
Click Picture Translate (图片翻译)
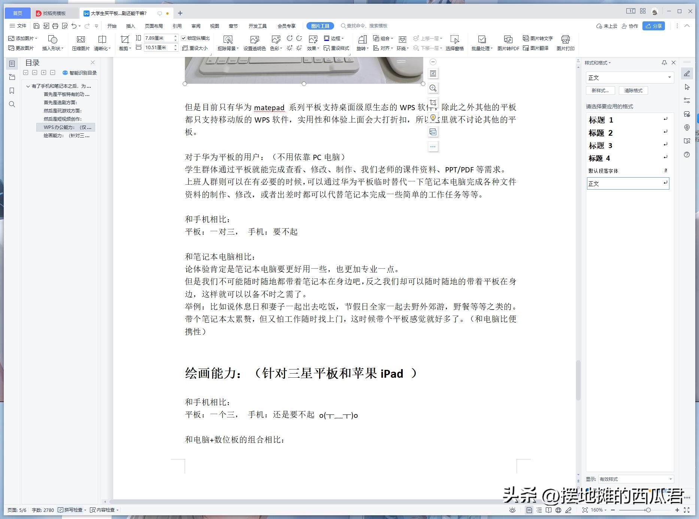click(536, 48)
